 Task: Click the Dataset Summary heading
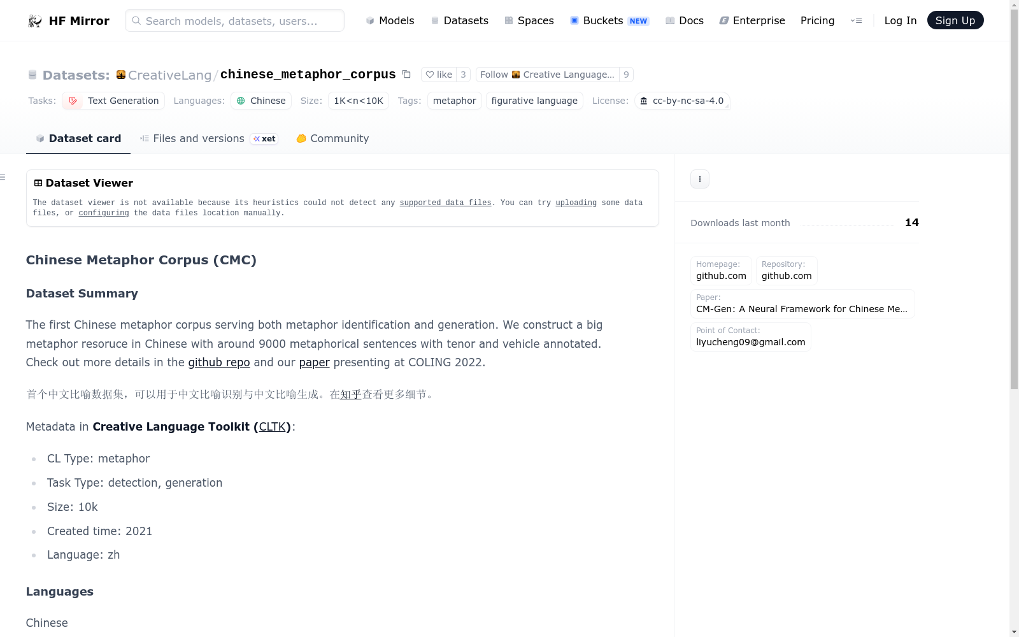click(82, 294)
